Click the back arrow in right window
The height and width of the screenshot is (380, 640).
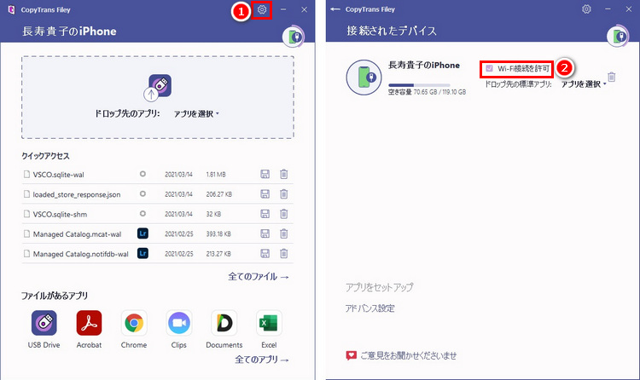335,9
